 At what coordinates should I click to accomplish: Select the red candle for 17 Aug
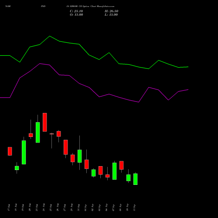(x=10, y=151)
